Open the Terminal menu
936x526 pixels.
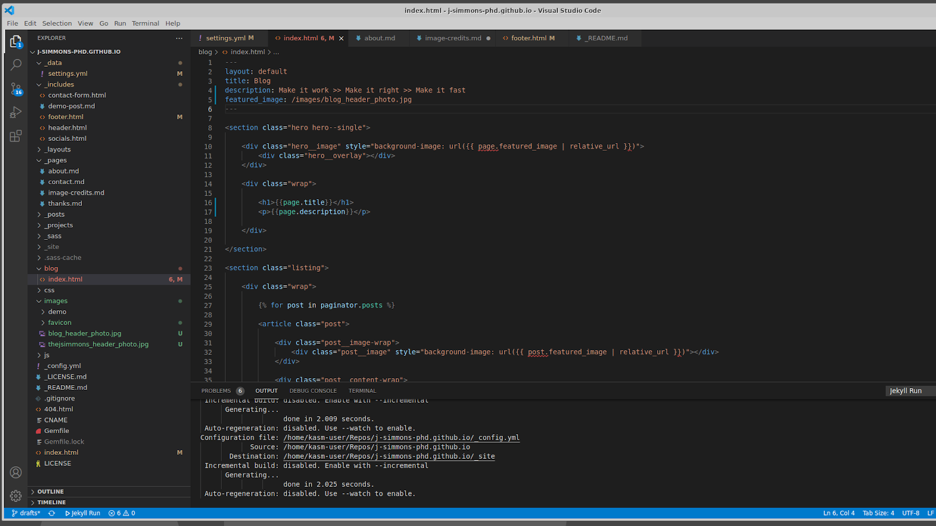pyautogui.click(x=145, y=23)
